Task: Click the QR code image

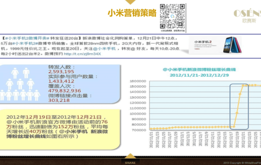Action: pyautogui.click(x=173, y=16)
